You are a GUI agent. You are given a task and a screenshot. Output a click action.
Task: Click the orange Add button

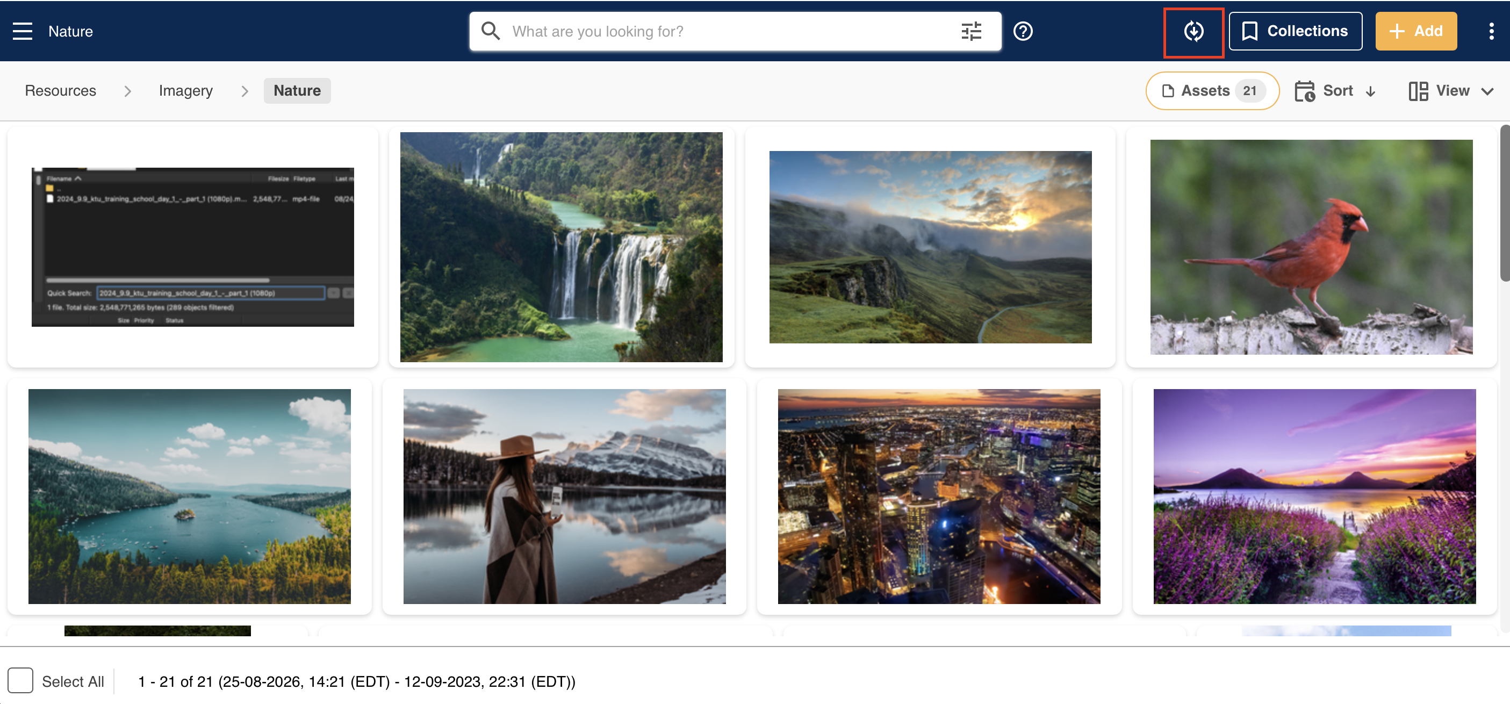[x=1415, y=31]
